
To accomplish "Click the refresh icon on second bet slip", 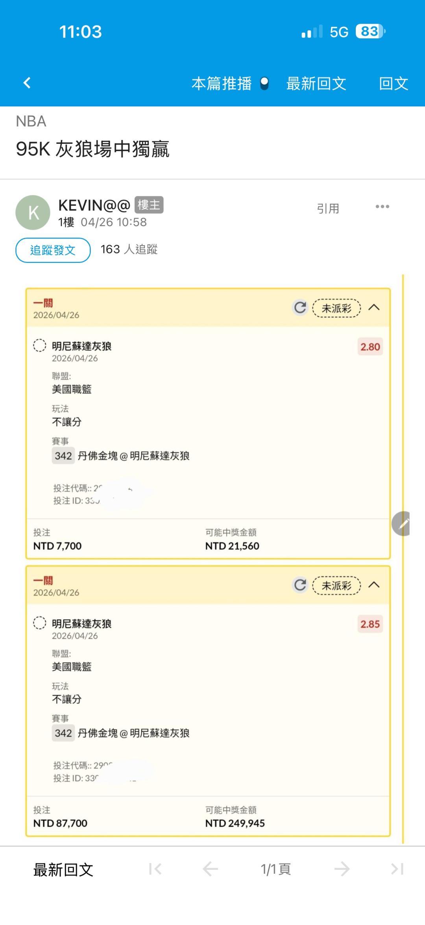I will tap(300, 585).
